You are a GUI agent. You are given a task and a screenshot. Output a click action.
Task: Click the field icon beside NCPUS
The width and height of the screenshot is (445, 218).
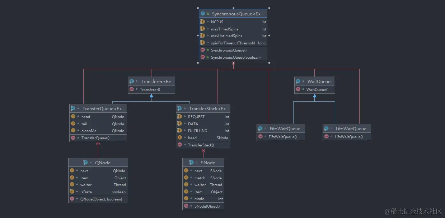(x=202, y=22)
